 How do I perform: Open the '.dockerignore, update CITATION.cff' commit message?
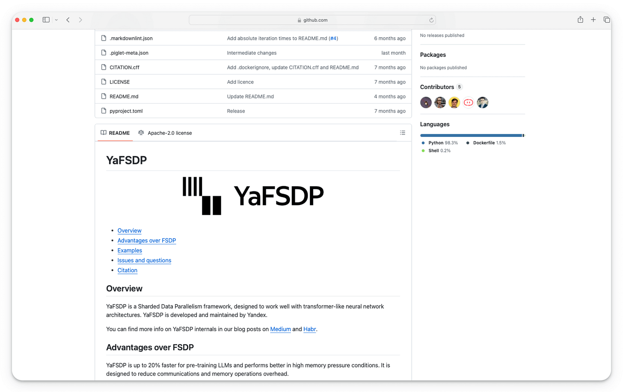pos(293,68)
